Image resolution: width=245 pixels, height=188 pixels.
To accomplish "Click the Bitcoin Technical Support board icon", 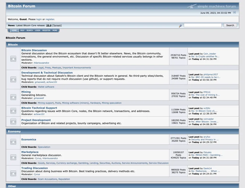I will click(x=13, y=111).
